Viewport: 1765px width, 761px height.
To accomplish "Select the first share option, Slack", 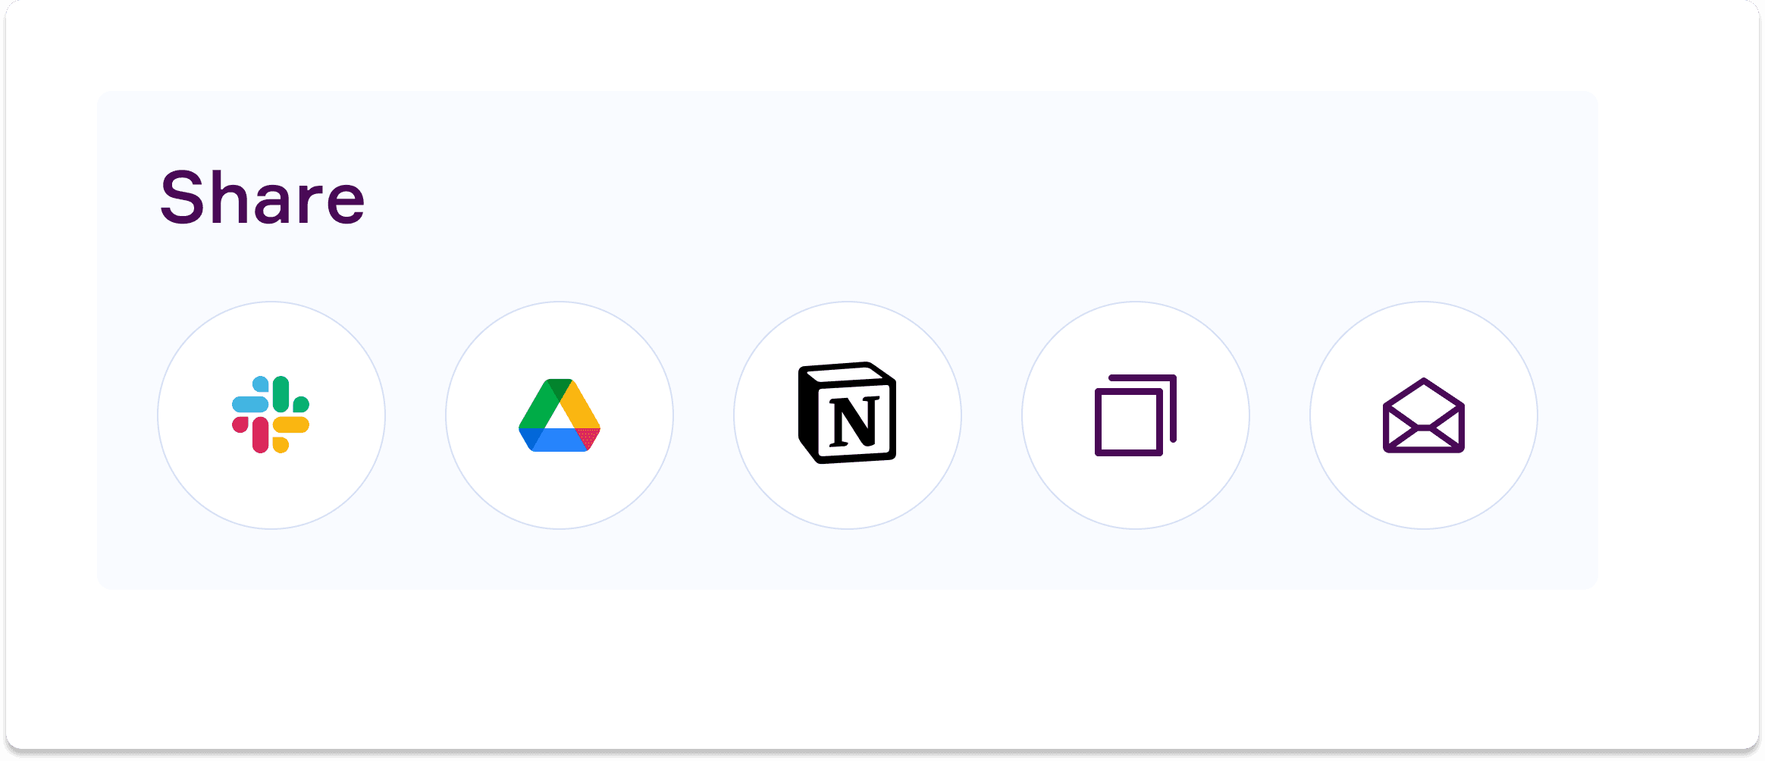I will coord(271,415).
